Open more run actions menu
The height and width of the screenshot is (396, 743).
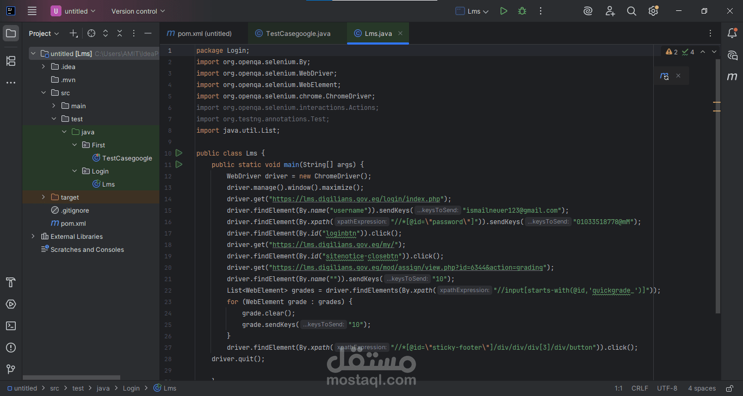(541, 11)
